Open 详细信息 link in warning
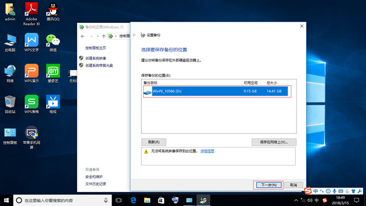 click(x=207, y=151)
